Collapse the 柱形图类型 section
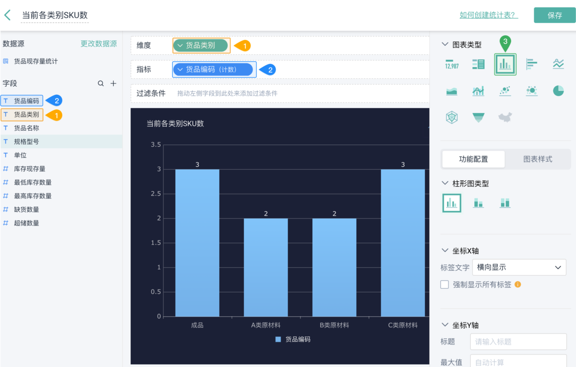This screenshot has height=367, width=576. [x=444, y=183]
